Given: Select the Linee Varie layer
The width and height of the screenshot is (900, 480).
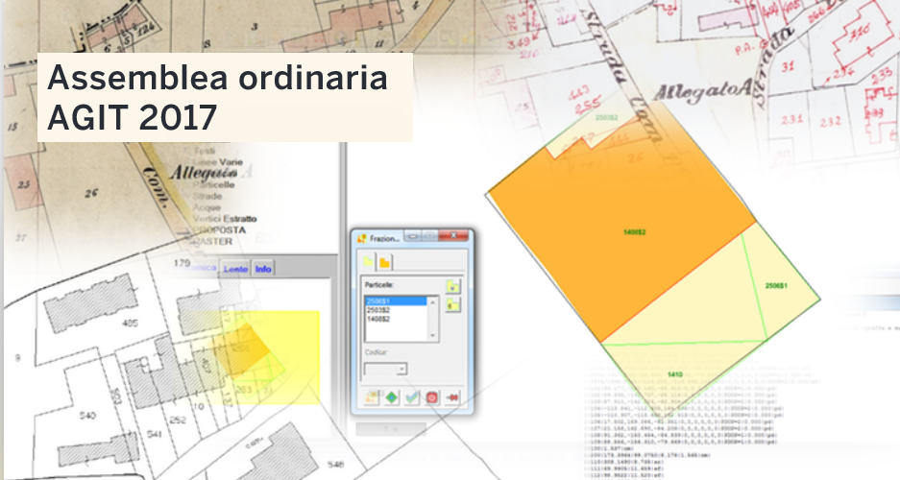Looking at the screenshot, I should (x=217, y=161).
